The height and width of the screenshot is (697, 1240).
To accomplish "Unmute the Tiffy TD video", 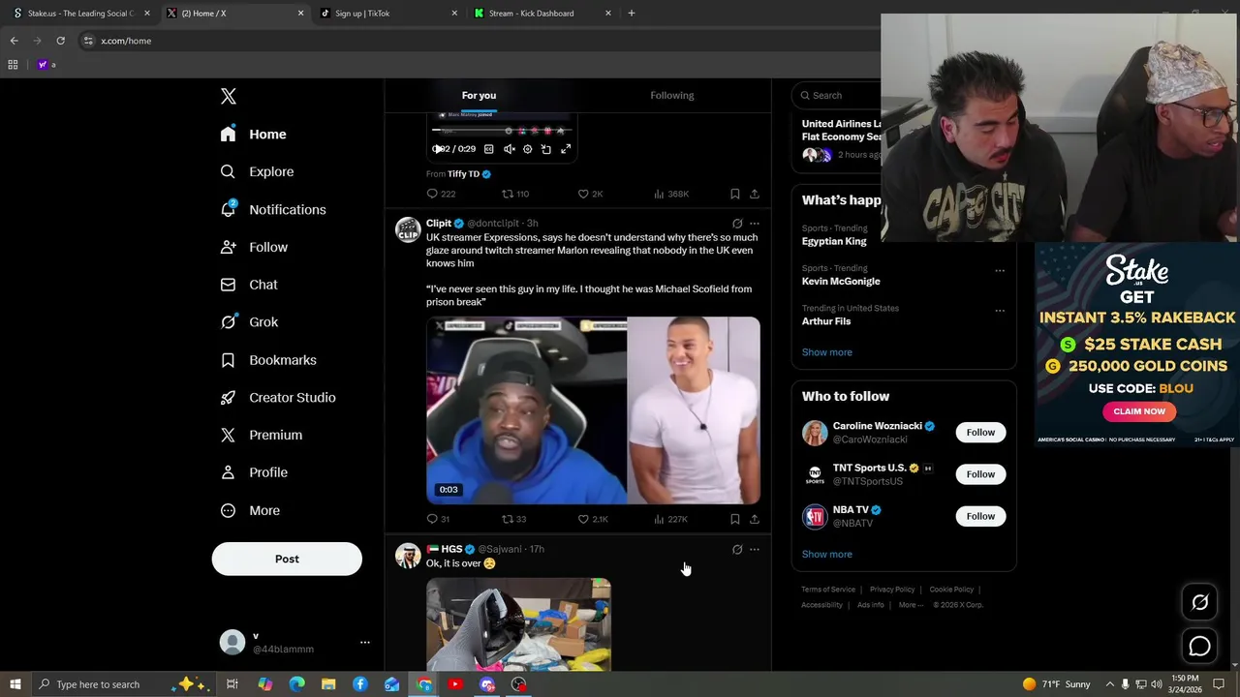I will tap(509, 149).
